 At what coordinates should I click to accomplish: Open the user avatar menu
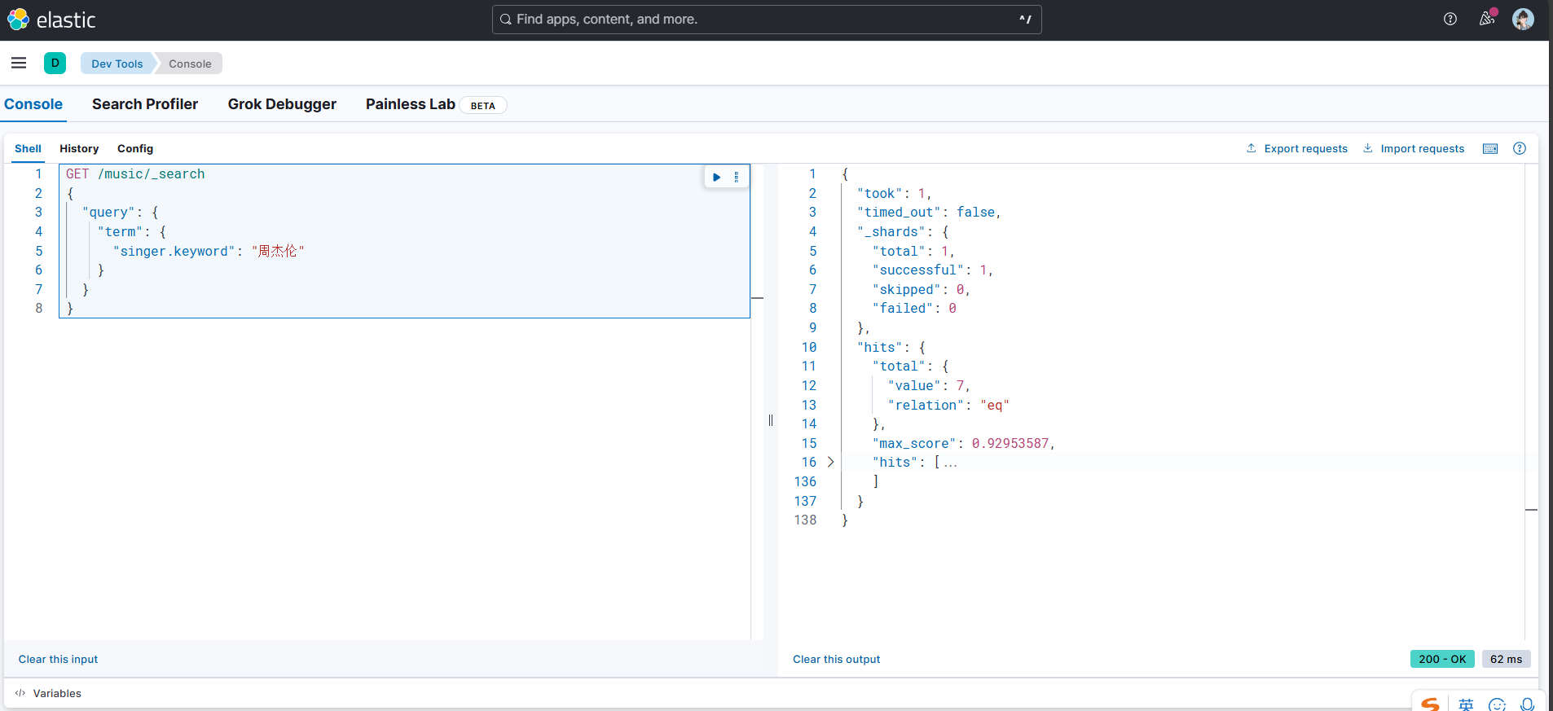(1522, 19)
